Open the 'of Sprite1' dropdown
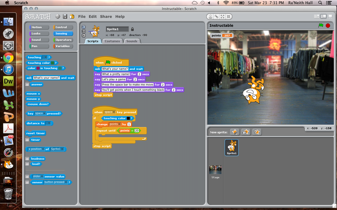Image resolution: width=337 pixels, height=210 pixels. coord(57,149)
